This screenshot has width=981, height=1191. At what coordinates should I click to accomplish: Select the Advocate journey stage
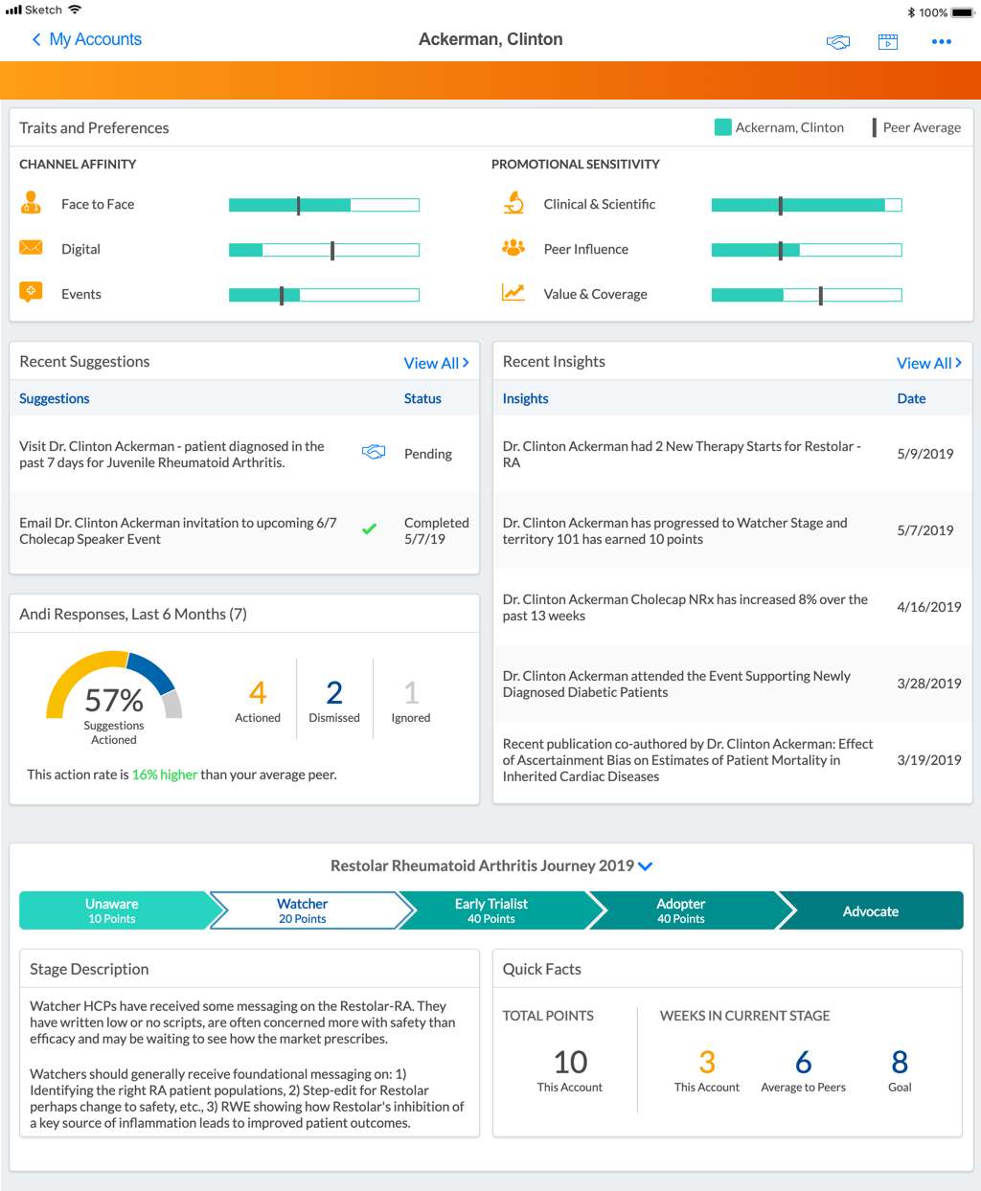(x=870, y=911)
